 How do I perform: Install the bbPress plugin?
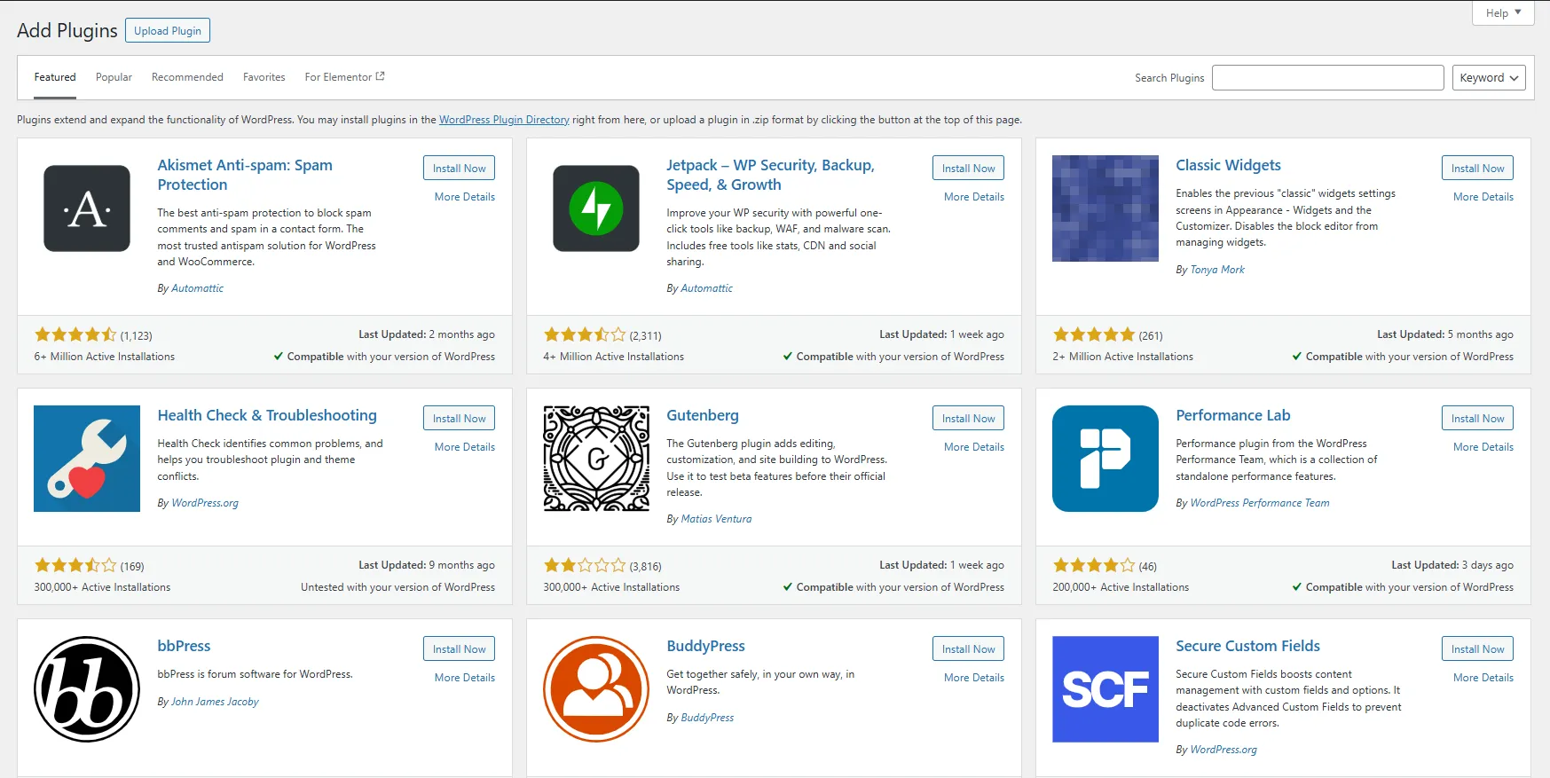click(x=459, y=649)
